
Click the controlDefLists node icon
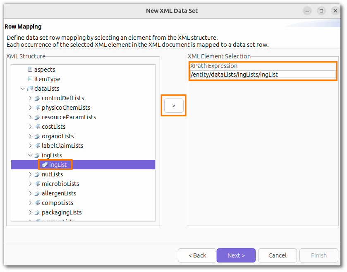37,98
